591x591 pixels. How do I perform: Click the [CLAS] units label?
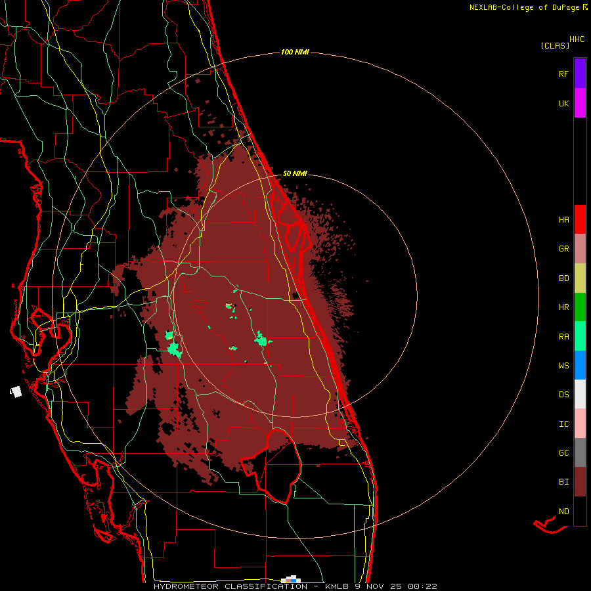coord(555,45)
